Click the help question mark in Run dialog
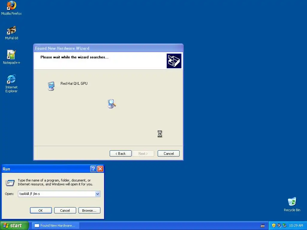Viewport: 307px width, 230px height. coord(93,169)
